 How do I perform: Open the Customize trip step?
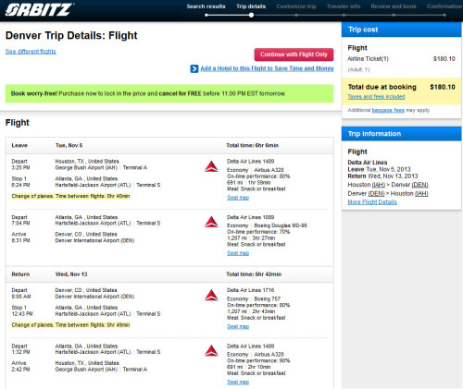point(296,6)
